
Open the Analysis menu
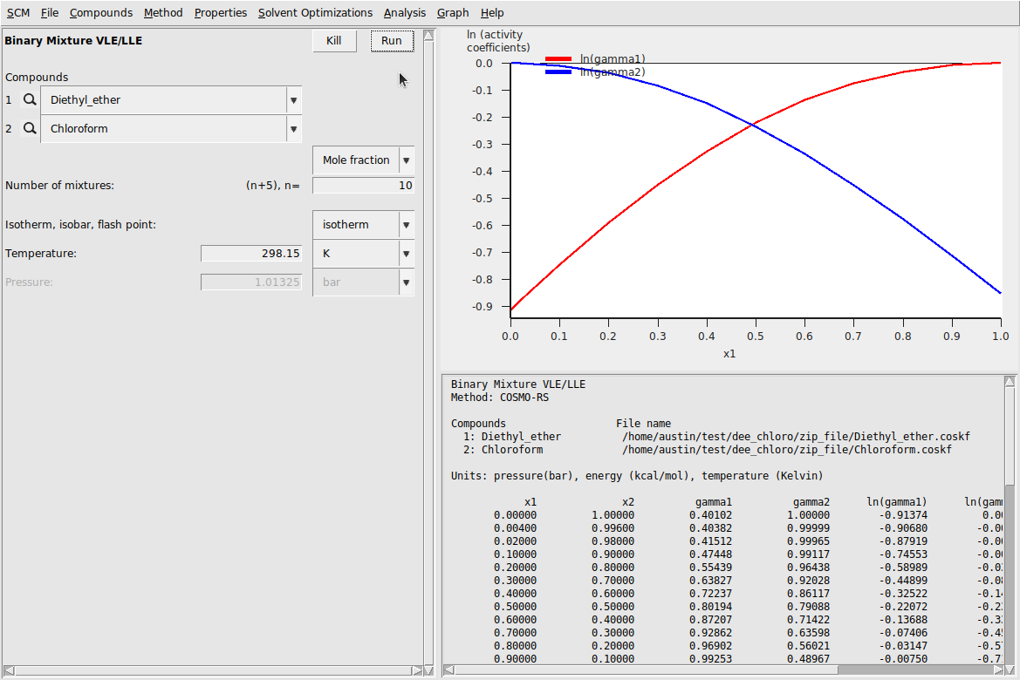405,12
